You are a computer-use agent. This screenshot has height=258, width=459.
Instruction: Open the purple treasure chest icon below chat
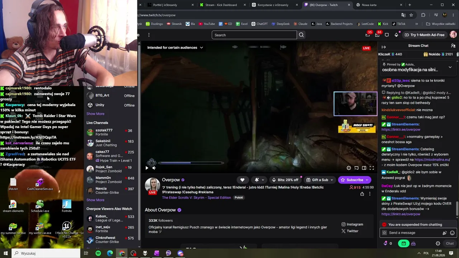point(413,243)
